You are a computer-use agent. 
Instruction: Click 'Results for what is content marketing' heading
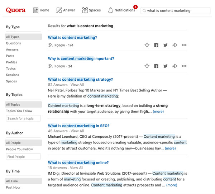(81, 26)
